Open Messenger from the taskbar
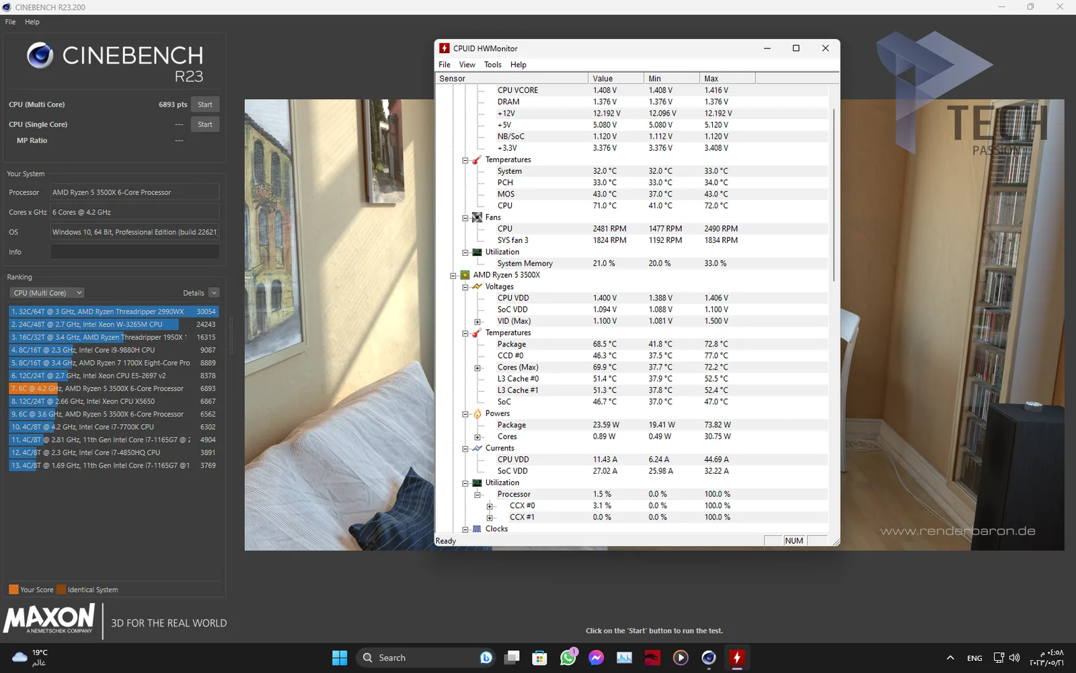 pos(596,658)
